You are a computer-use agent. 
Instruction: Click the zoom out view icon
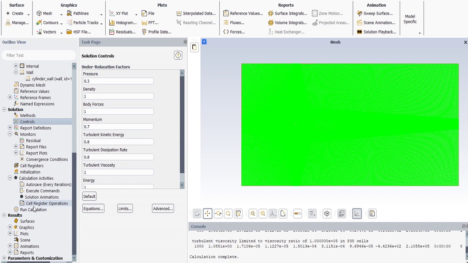[x=263, y=214]
